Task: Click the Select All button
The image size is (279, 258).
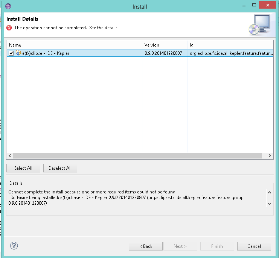Action: [23, 168]
